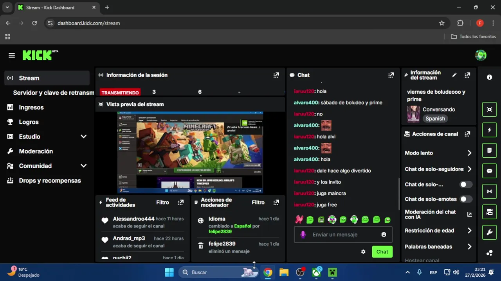The height and width of the screenshot is (281, 501).
Task: Click the Windows Start button
Action: pyautogui.click(x=169, y=272)
